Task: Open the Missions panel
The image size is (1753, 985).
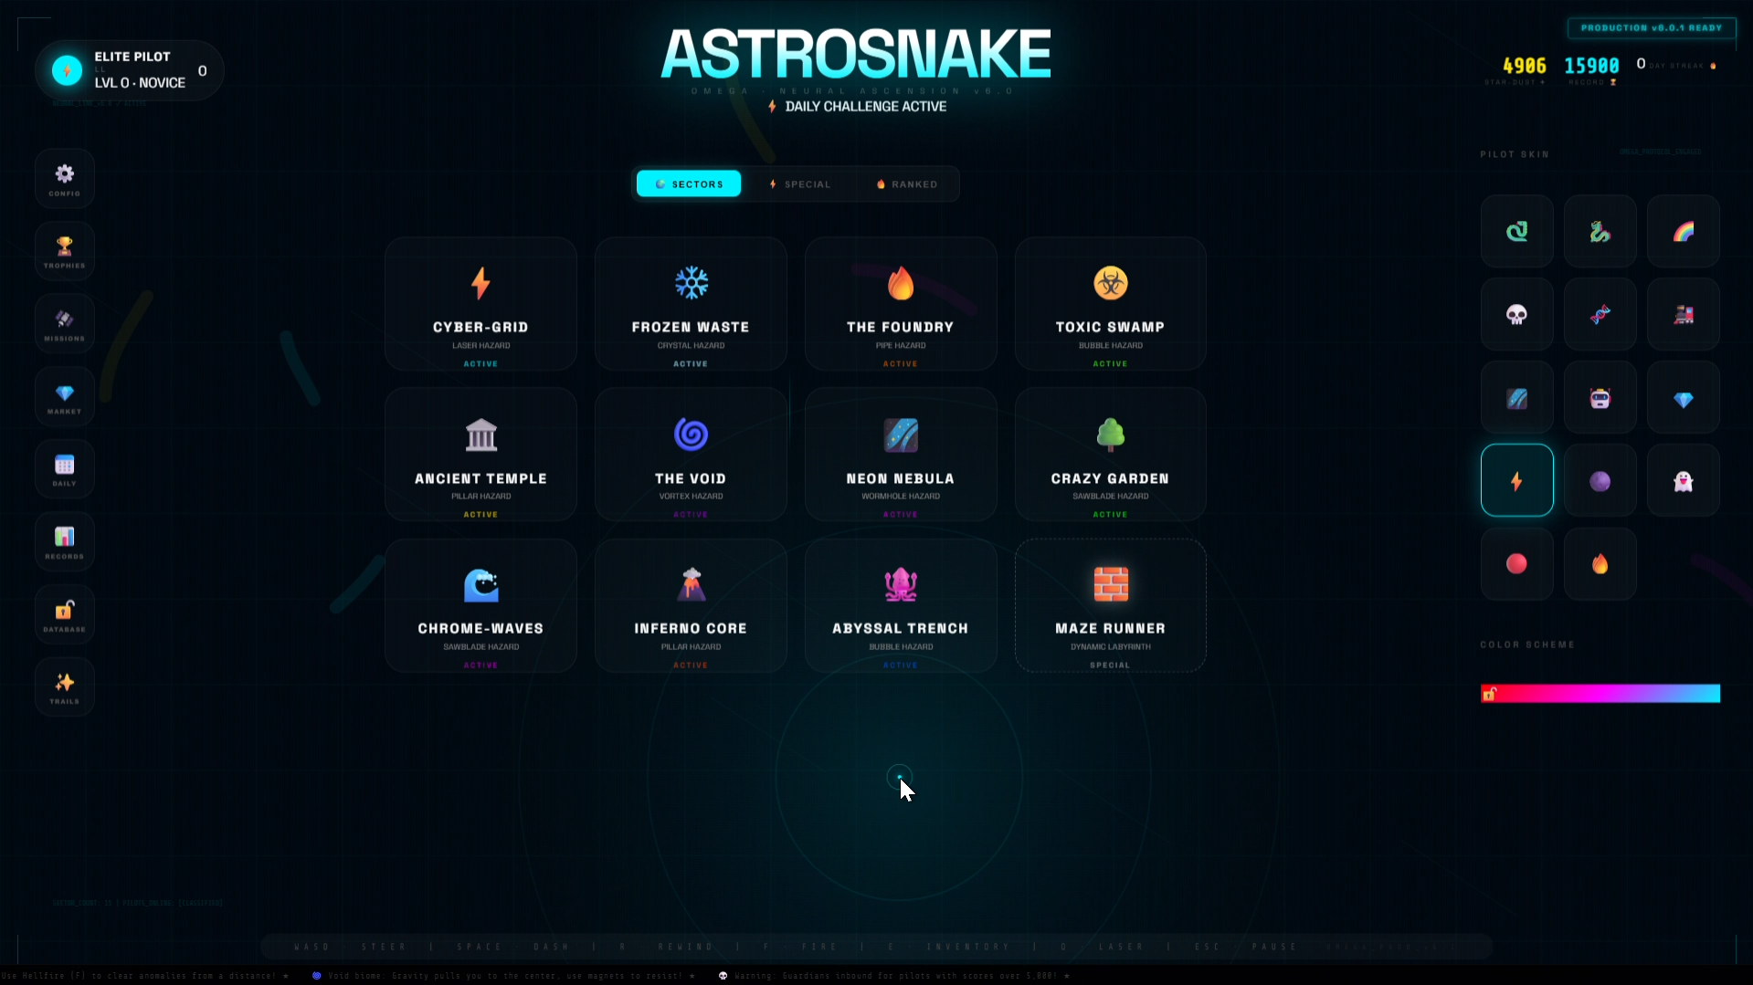Action: (65, 324)
